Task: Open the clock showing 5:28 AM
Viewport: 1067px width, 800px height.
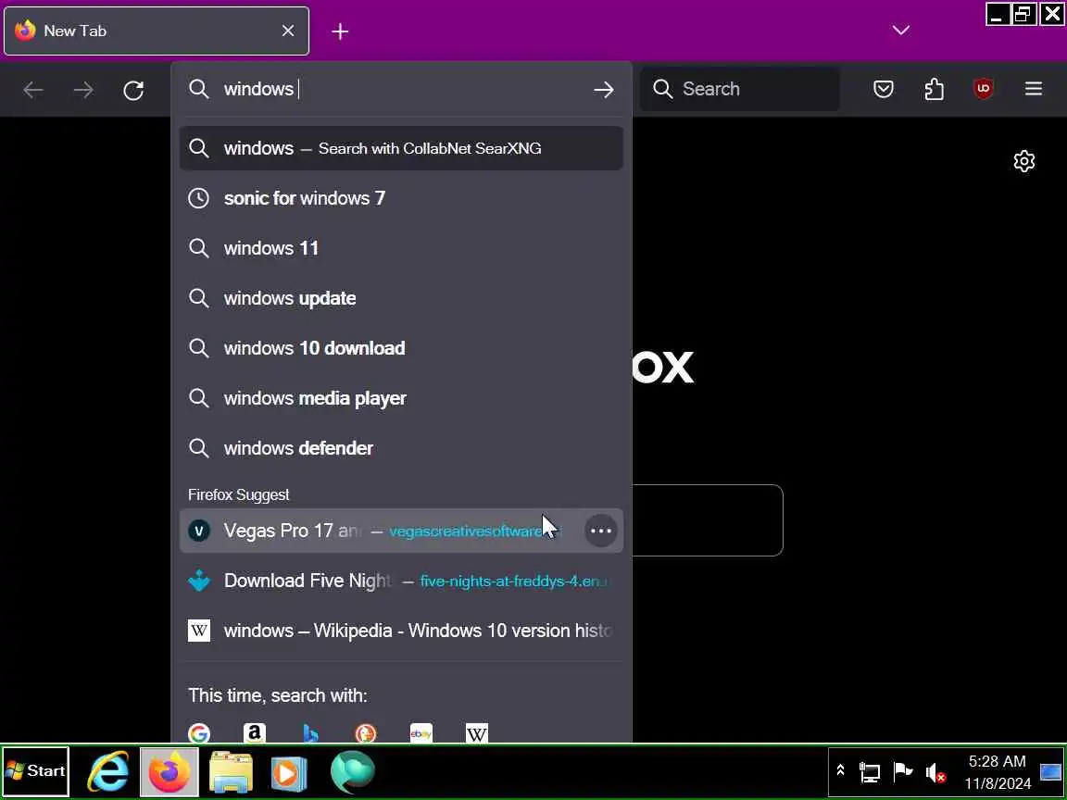Action: pos(997,772)
